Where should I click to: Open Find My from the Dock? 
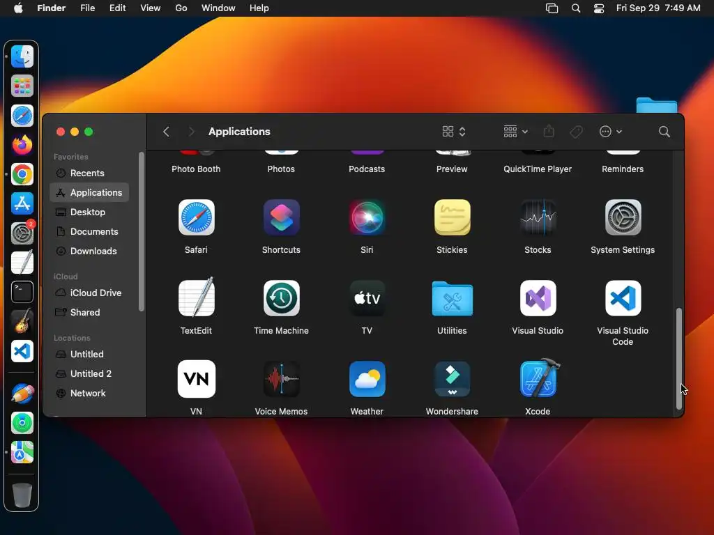click(x=22, y=423)
